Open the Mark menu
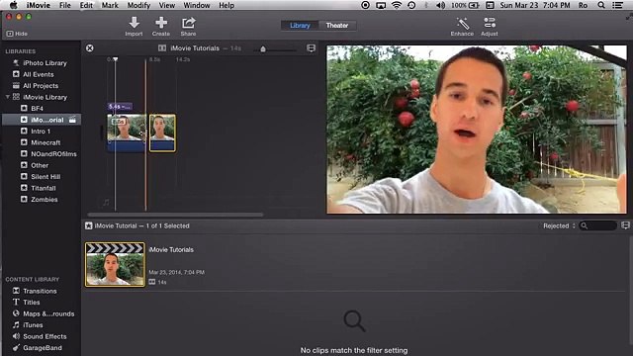The image size is (633, 356). [x=110, y=5]
